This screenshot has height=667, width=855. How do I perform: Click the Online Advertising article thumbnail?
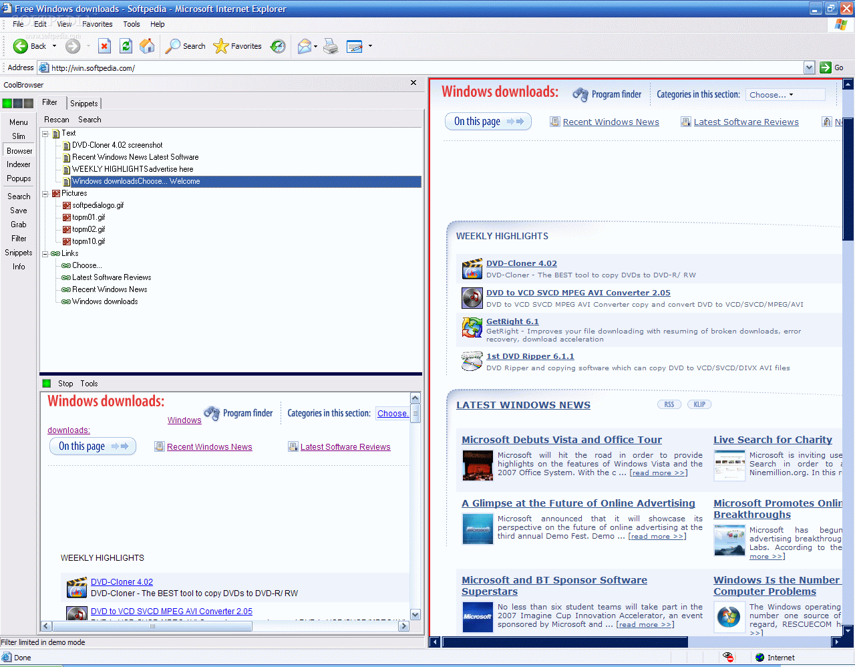point(478,529)
